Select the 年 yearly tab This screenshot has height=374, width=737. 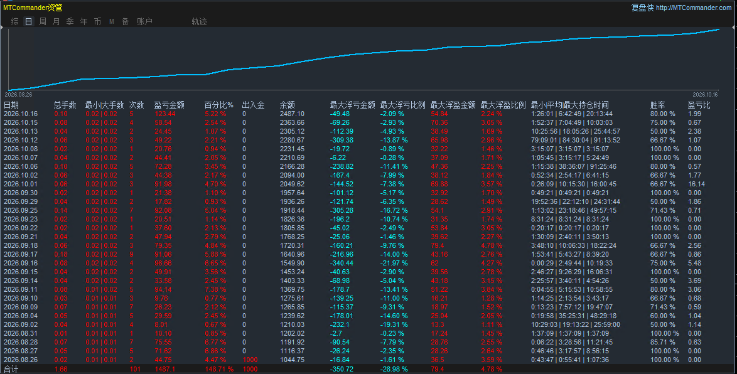tap(83, 21)
